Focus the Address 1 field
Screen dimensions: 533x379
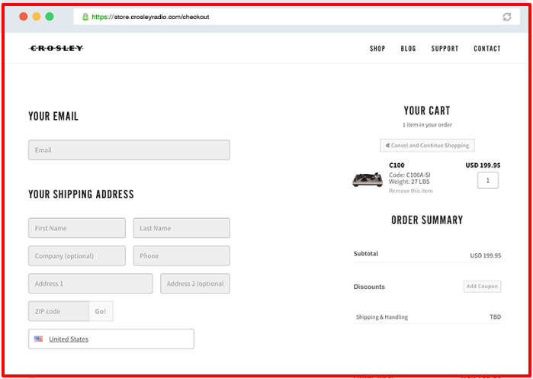tap(91, 284)
